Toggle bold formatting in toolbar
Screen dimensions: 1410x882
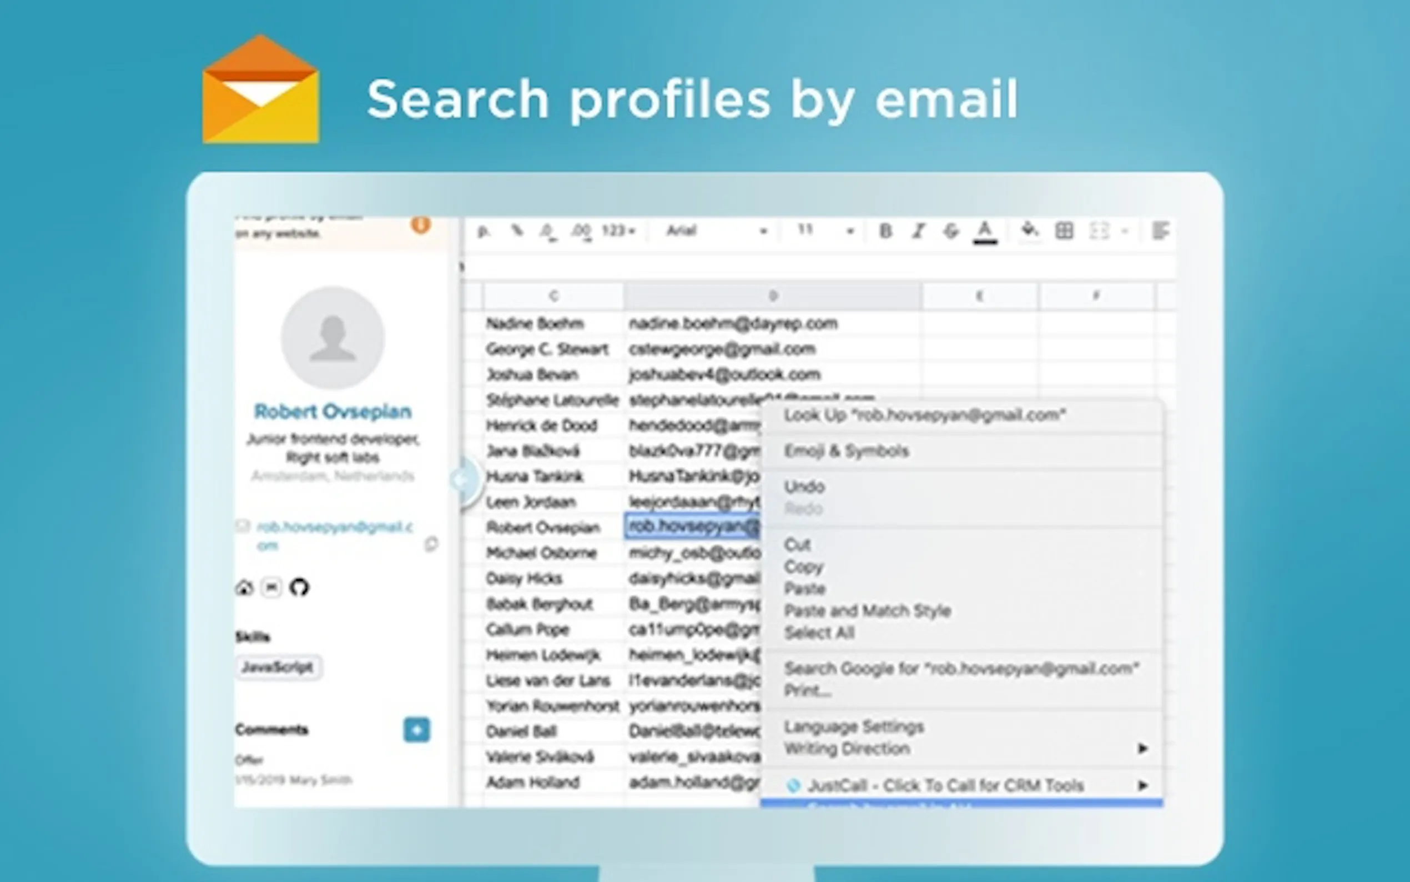[x=885, y=232]
